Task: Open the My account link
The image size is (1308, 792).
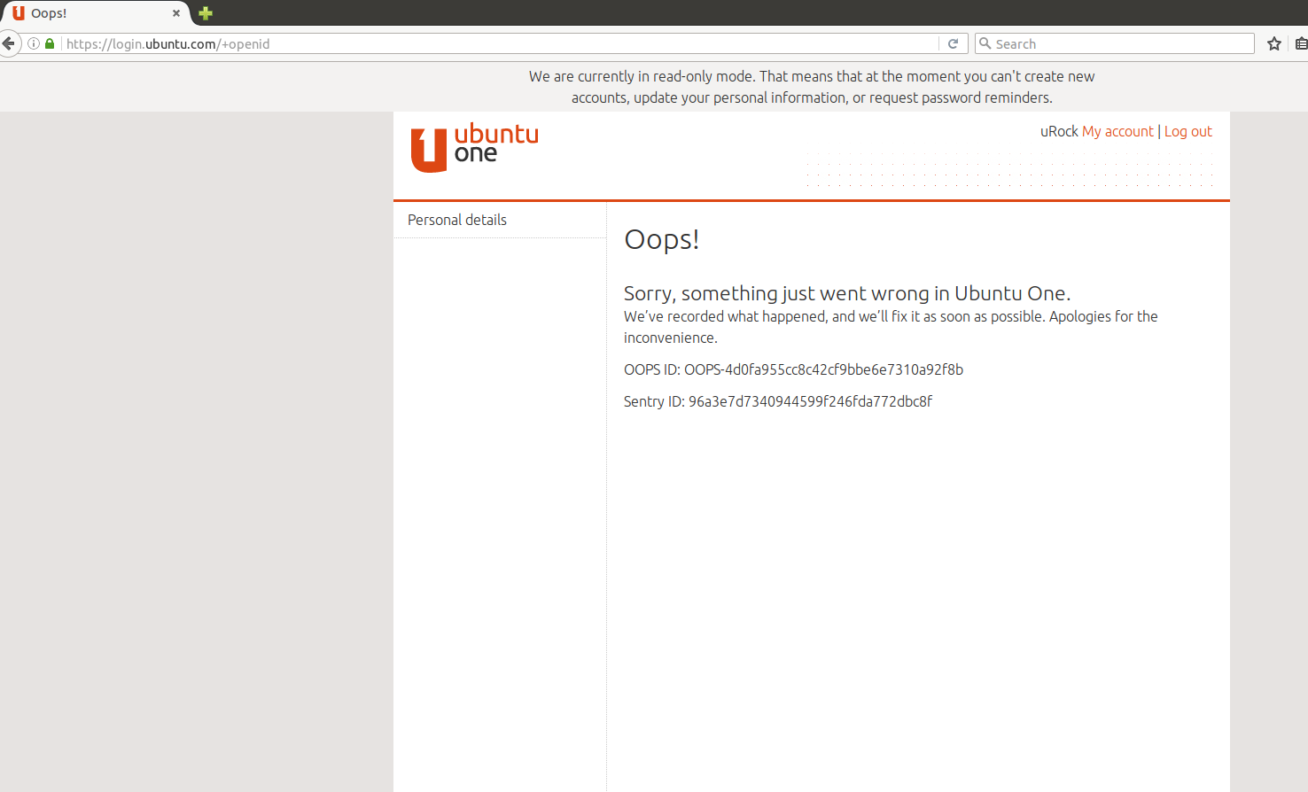Action: [1117, 131]
